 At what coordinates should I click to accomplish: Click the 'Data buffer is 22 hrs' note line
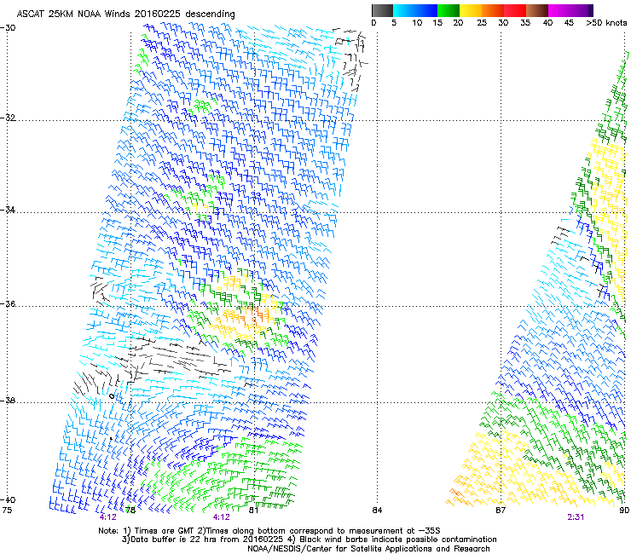(309, 540)
